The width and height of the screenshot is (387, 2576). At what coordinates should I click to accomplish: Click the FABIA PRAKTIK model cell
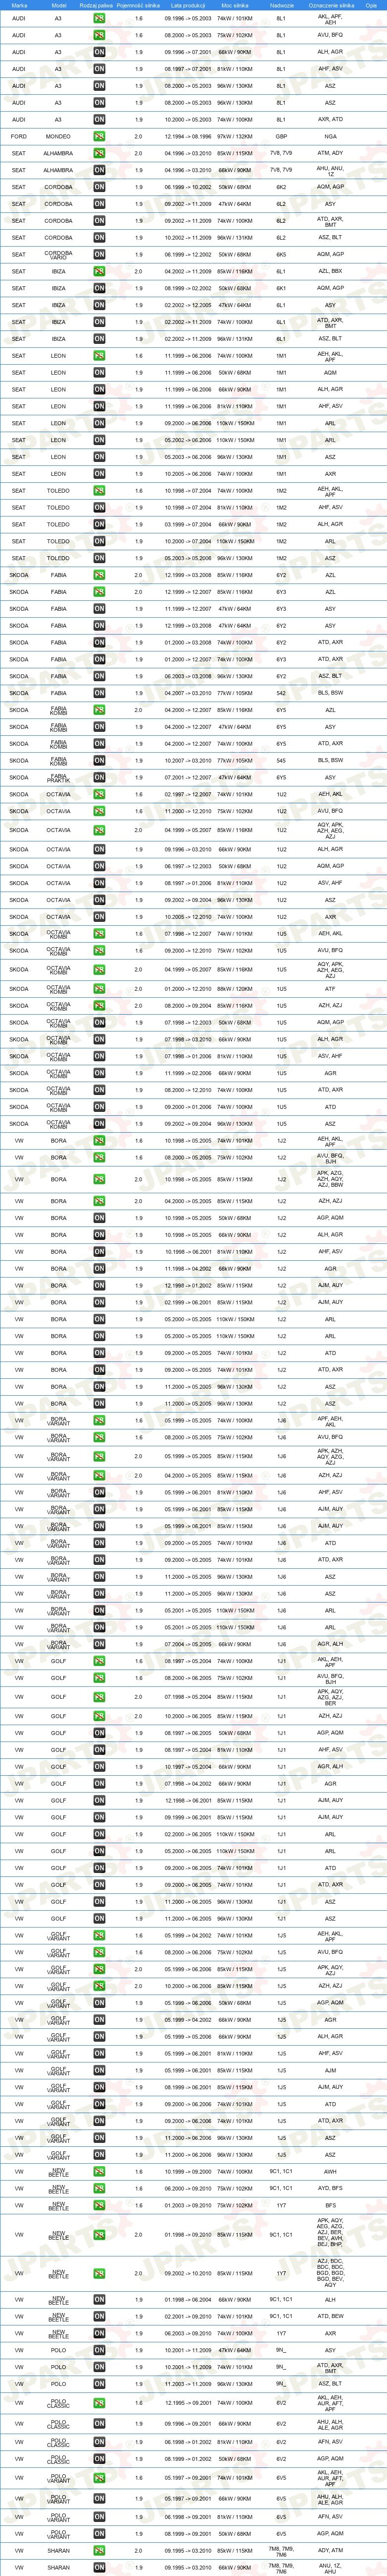tap(58, 777)
